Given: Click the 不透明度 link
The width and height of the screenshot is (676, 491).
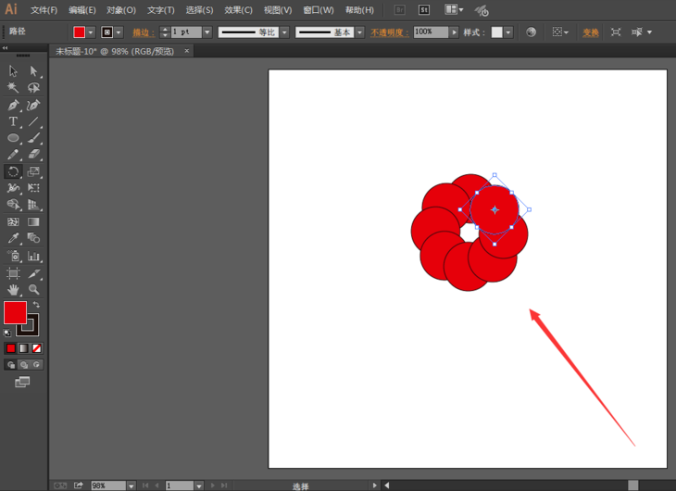Looking at the screenshot, I should 389,32.
